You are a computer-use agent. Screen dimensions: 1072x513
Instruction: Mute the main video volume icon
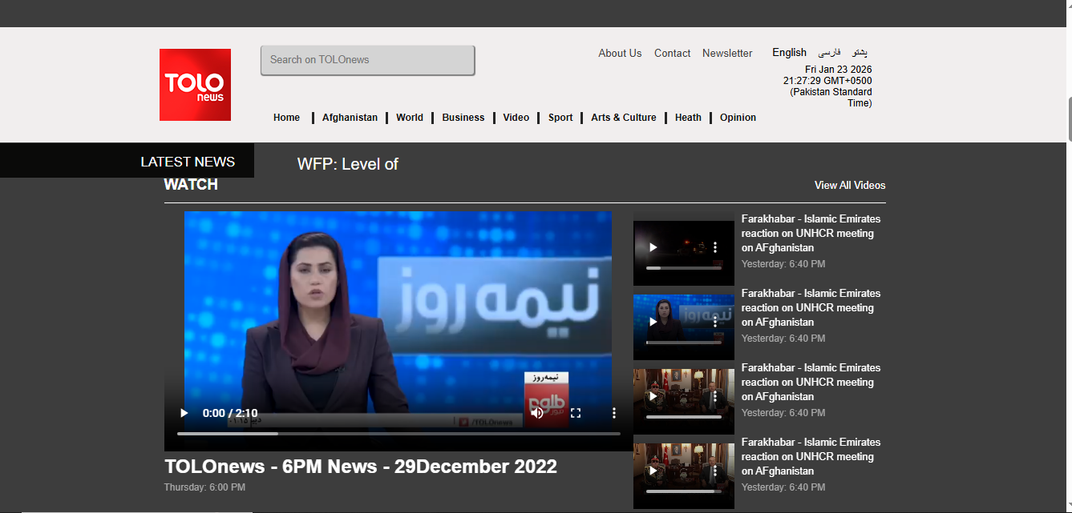pyautogui.click(x=537, y=413)
